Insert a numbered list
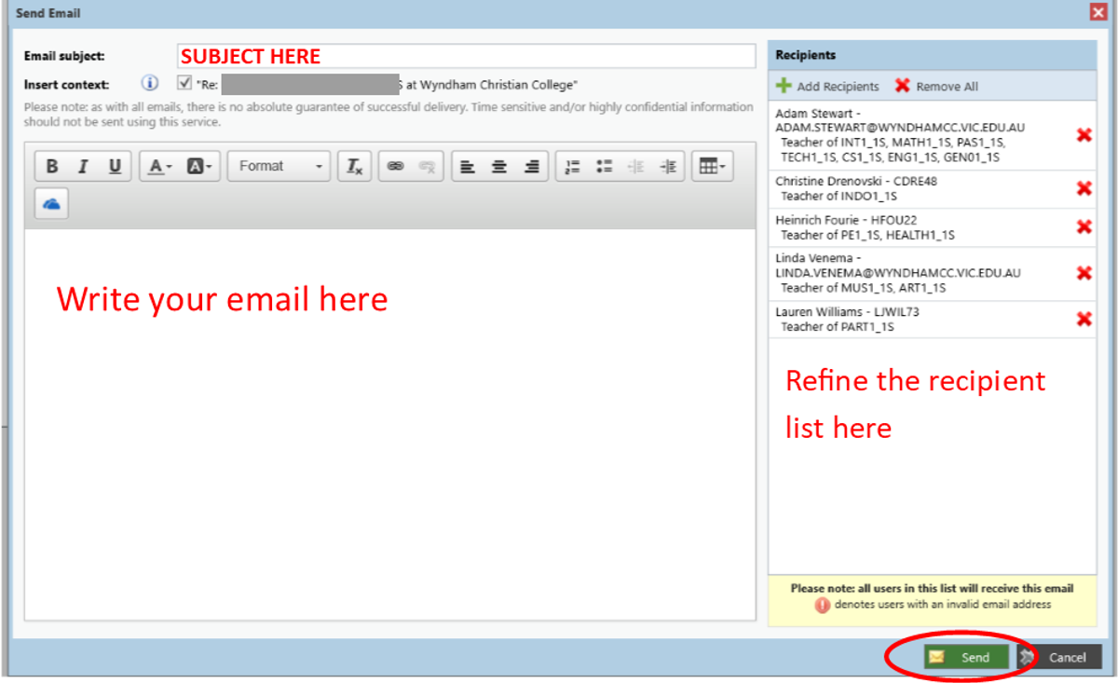1118x683 pixels. point(573,167)
